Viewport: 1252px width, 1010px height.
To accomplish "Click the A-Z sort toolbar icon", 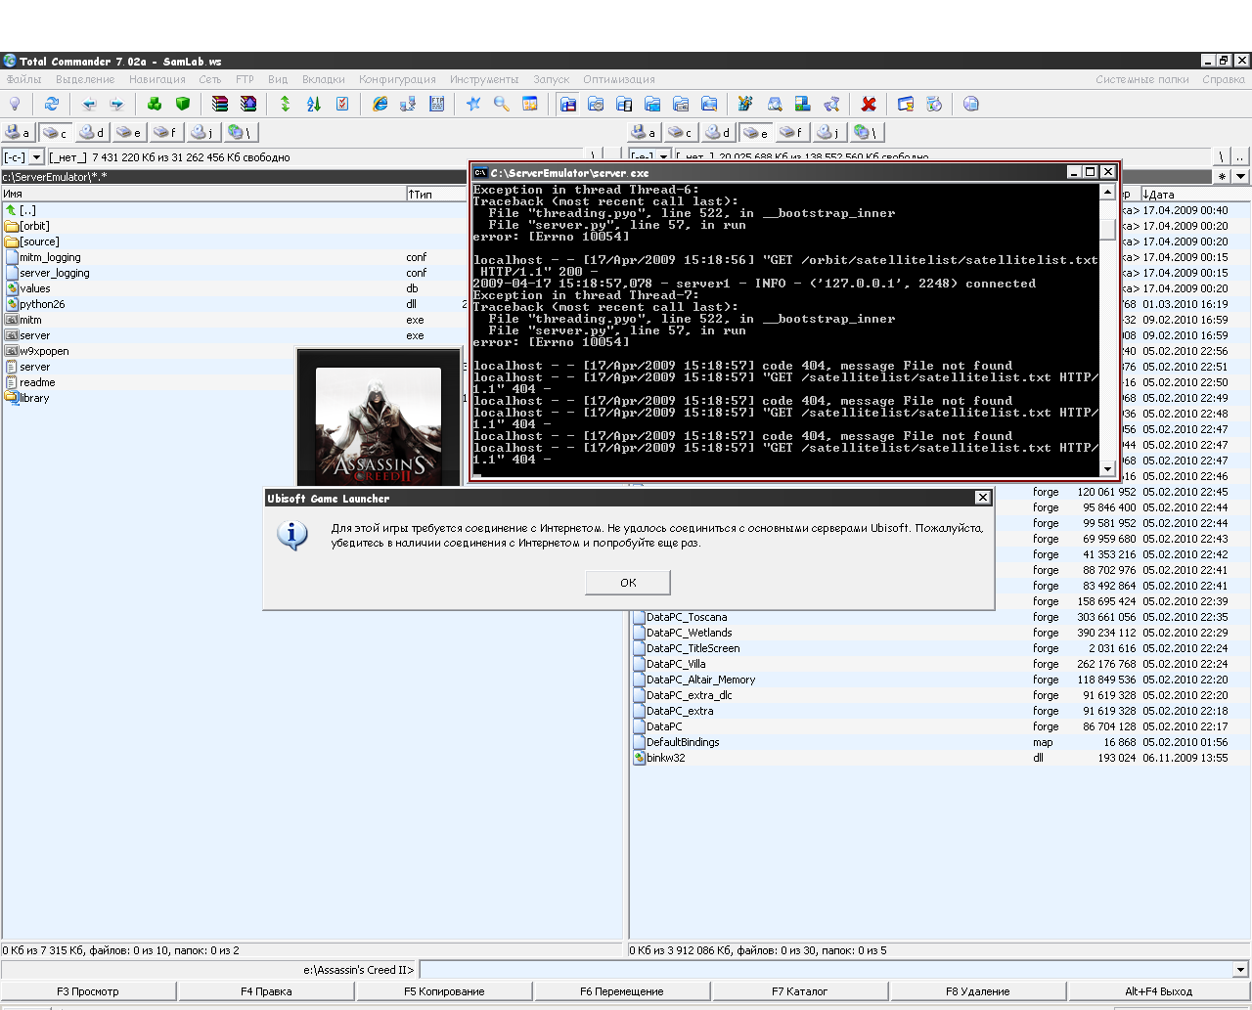I will click(x=314, y=104).
